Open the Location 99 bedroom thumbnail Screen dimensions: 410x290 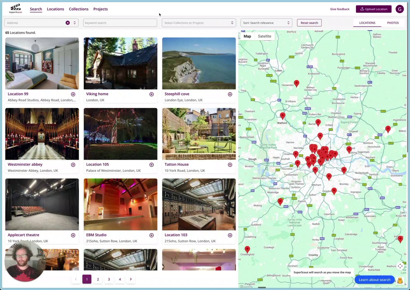pos(42,63)
